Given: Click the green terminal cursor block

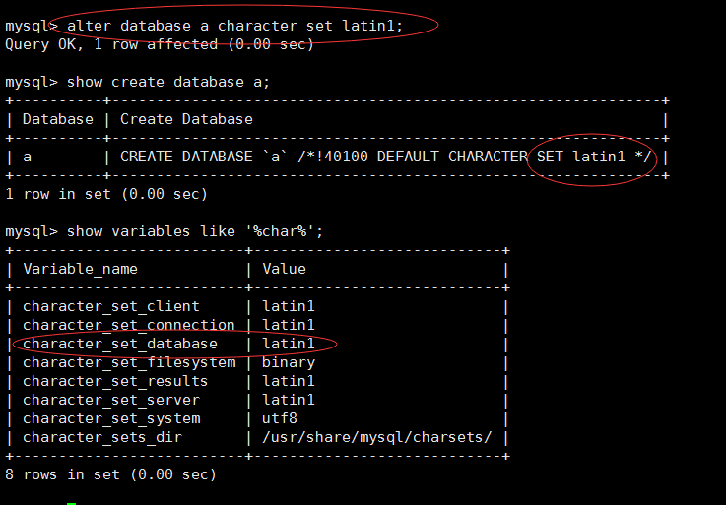Looking at the screenshot, I should point(71,503).
